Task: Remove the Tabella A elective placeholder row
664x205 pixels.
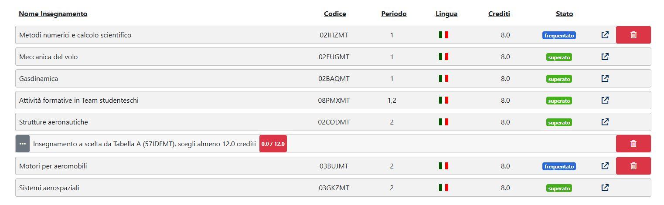Action: [633, 144]
